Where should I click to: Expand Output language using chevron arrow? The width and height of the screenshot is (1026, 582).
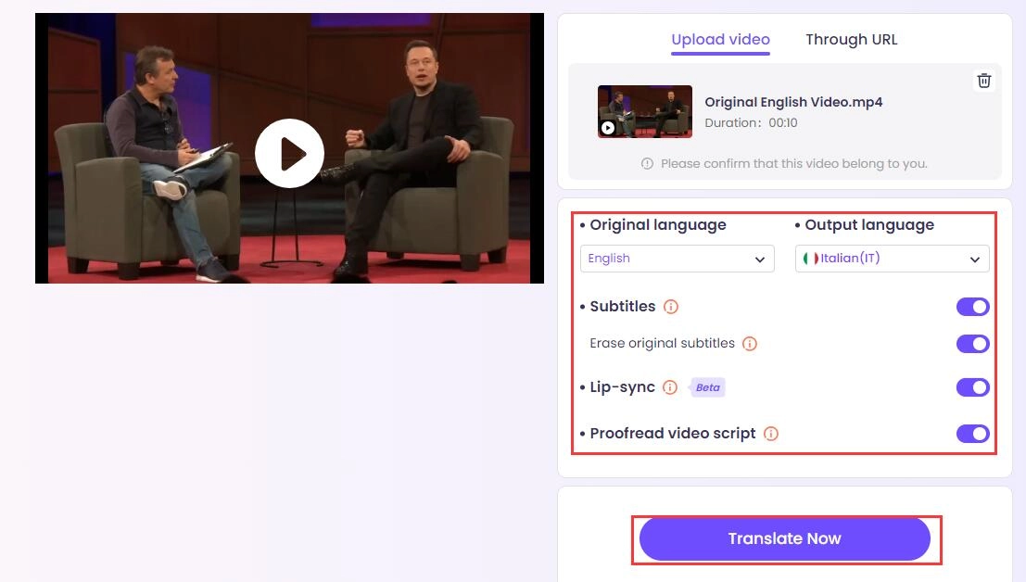tap(975, 259)
